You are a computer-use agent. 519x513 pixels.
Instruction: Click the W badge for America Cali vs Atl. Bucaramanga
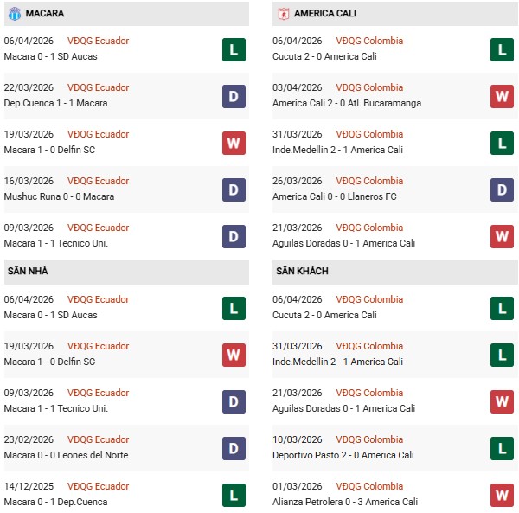[x=502, y=96]
